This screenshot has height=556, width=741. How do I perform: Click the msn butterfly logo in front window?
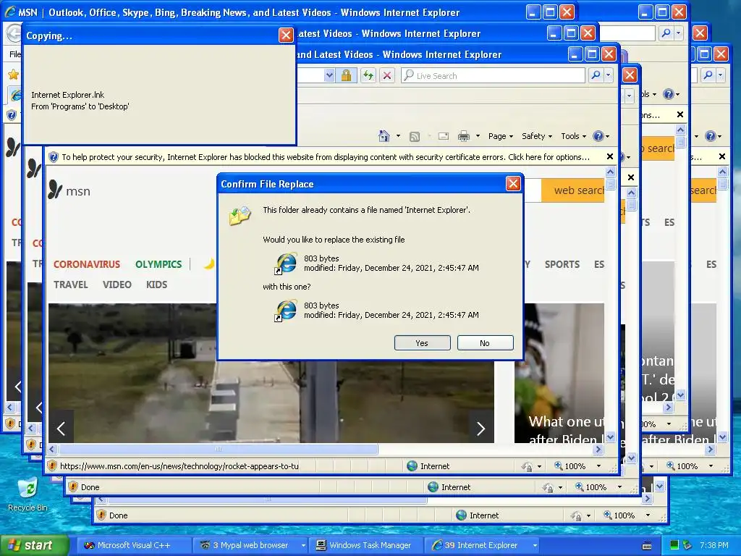(55, 190)
